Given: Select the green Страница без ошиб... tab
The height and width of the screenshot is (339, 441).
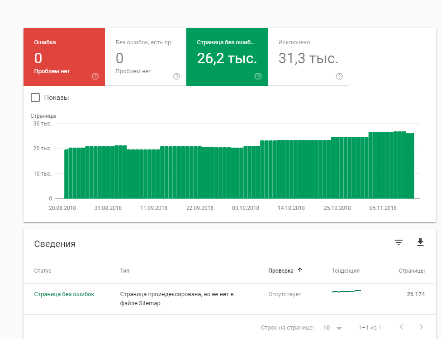Looking at the screenshot, I should pyautogui.click(x=227, y=57).
